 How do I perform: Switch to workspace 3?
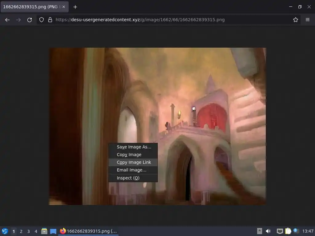29,231
